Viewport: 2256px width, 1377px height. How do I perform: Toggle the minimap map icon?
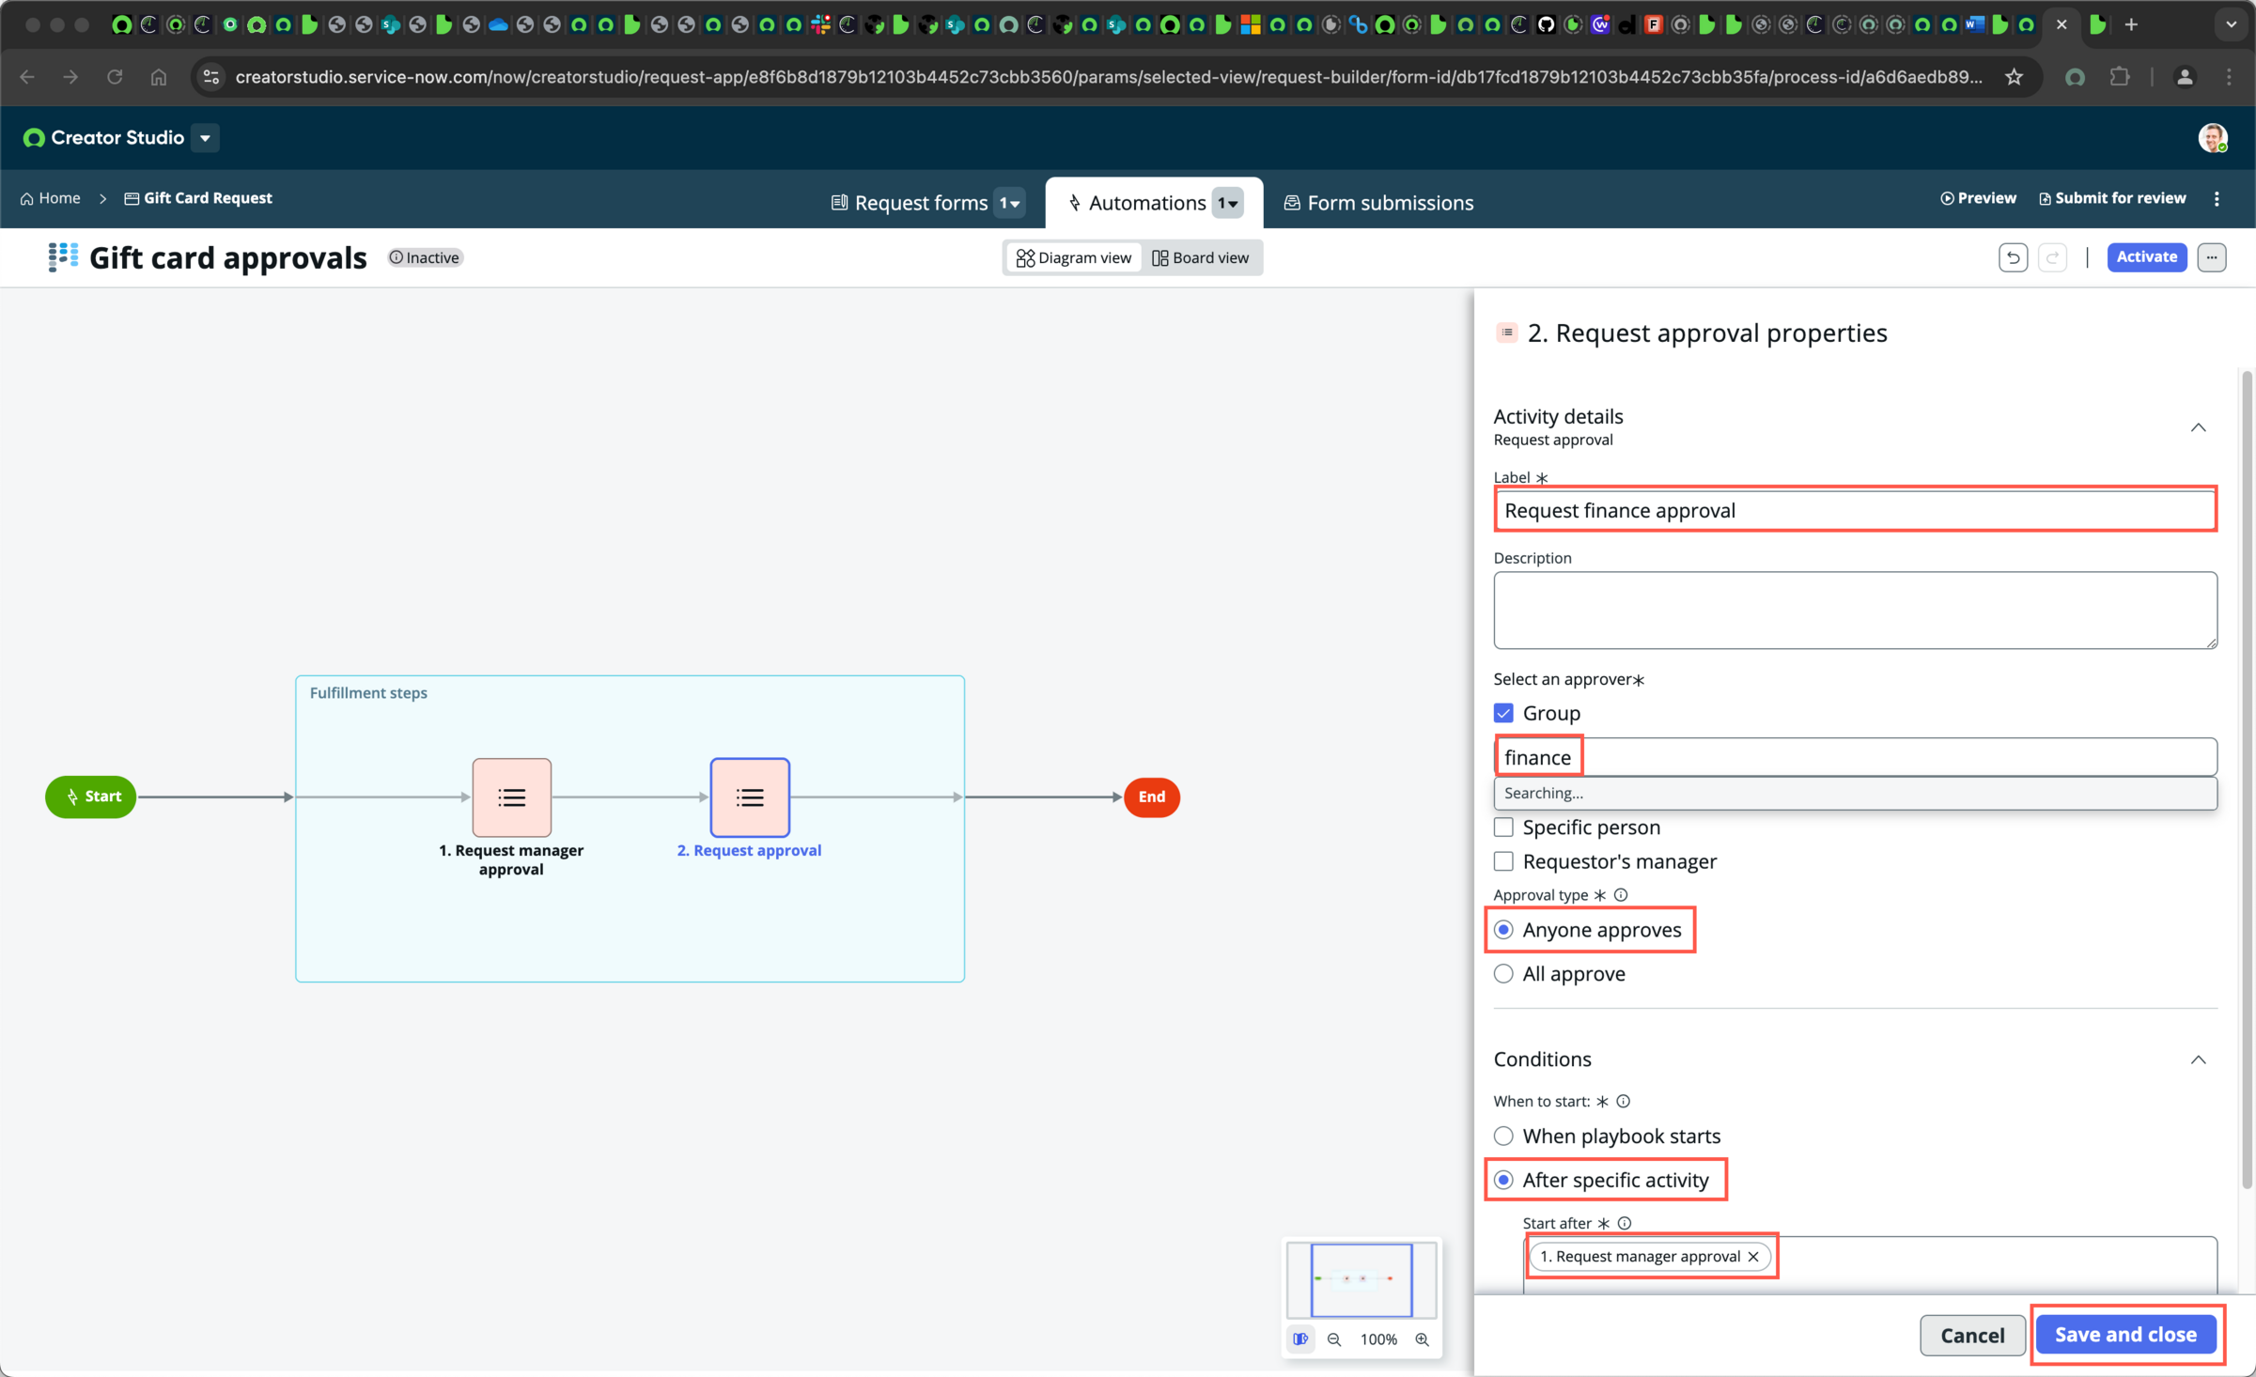point(1300,1338)
